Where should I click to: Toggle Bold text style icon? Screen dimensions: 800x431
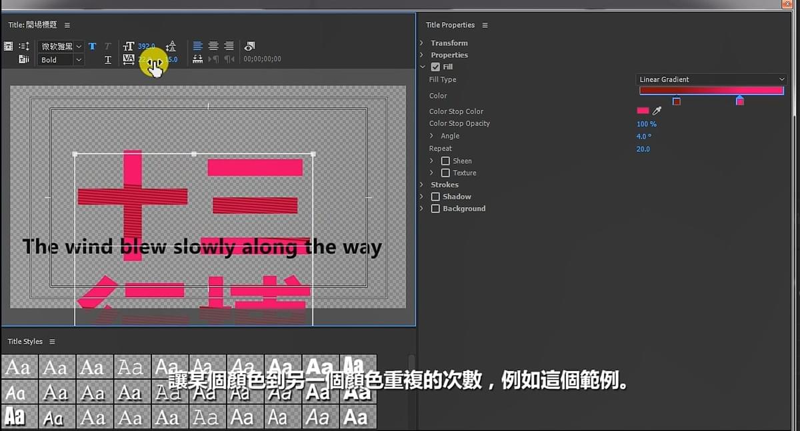tap(92, 47)
